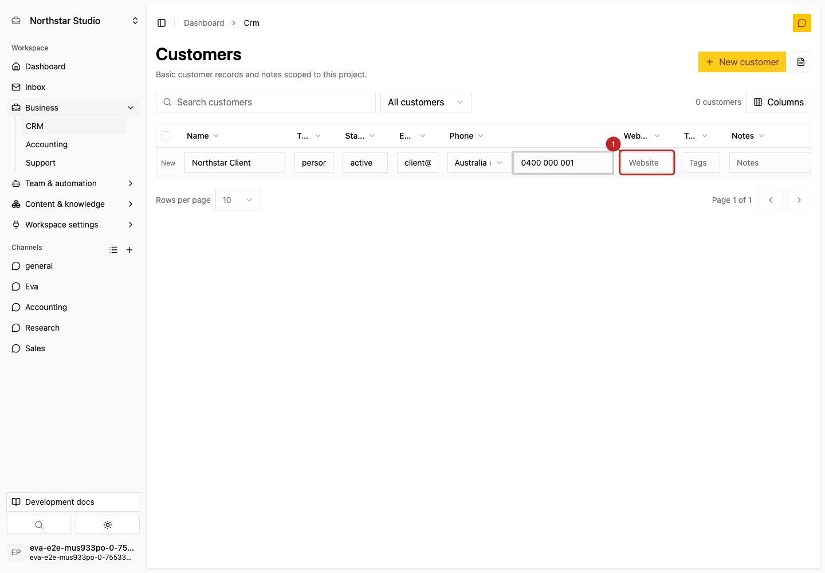Open workspace switcher chevrons

[135, 21]
